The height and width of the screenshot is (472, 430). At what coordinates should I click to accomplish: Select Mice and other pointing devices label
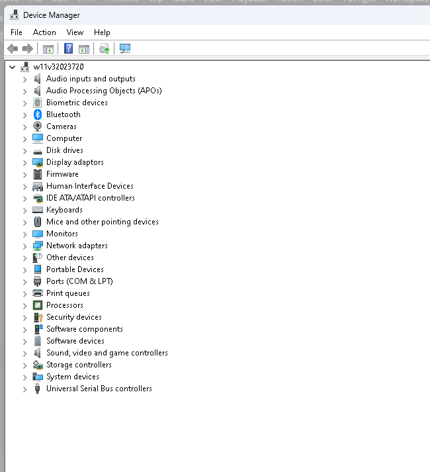tap(103, 222)
